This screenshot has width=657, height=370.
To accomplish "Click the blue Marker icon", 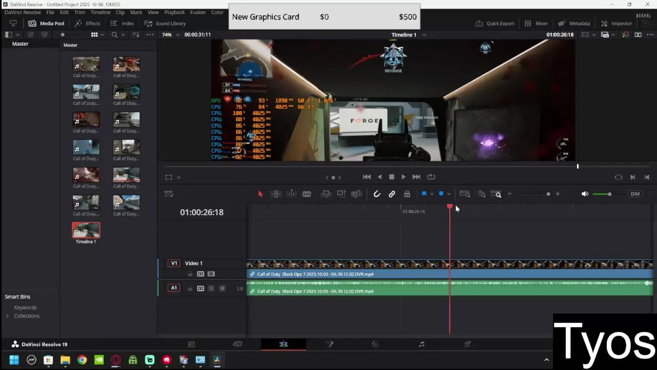I will tap(441, 194).
